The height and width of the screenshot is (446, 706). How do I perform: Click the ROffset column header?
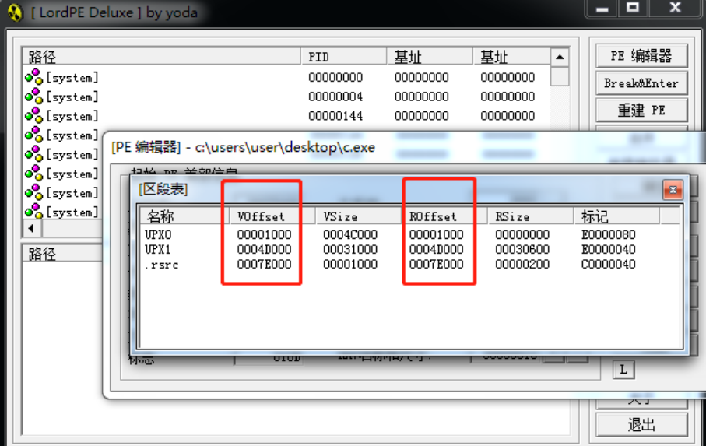coord(444,216)
